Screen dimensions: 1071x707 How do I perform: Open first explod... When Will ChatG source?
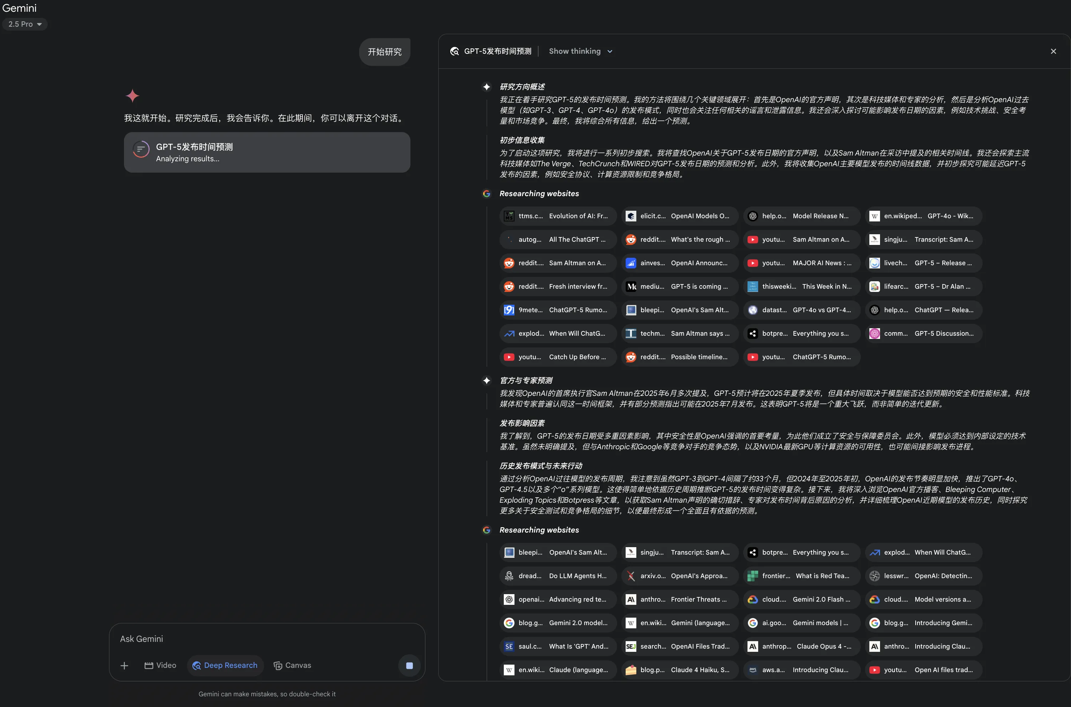point(558,333)
